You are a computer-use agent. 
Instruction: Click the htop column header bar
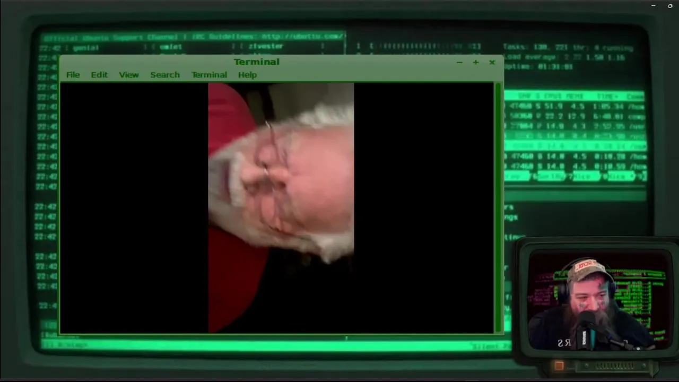[x=575, y=96]
